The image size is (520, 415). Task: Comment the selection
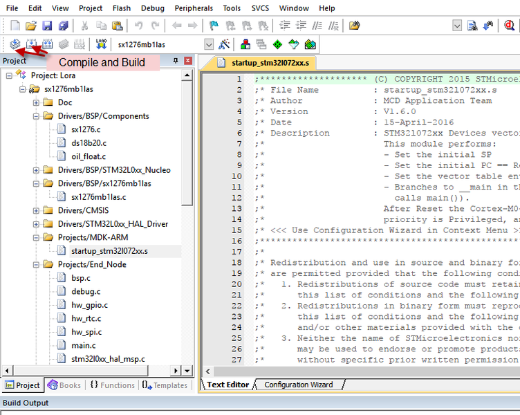[317, 26]
